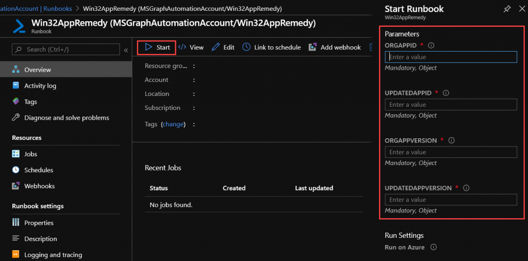
Task: Open Diagnose and solve problems
Action: [x=67, y=118]
